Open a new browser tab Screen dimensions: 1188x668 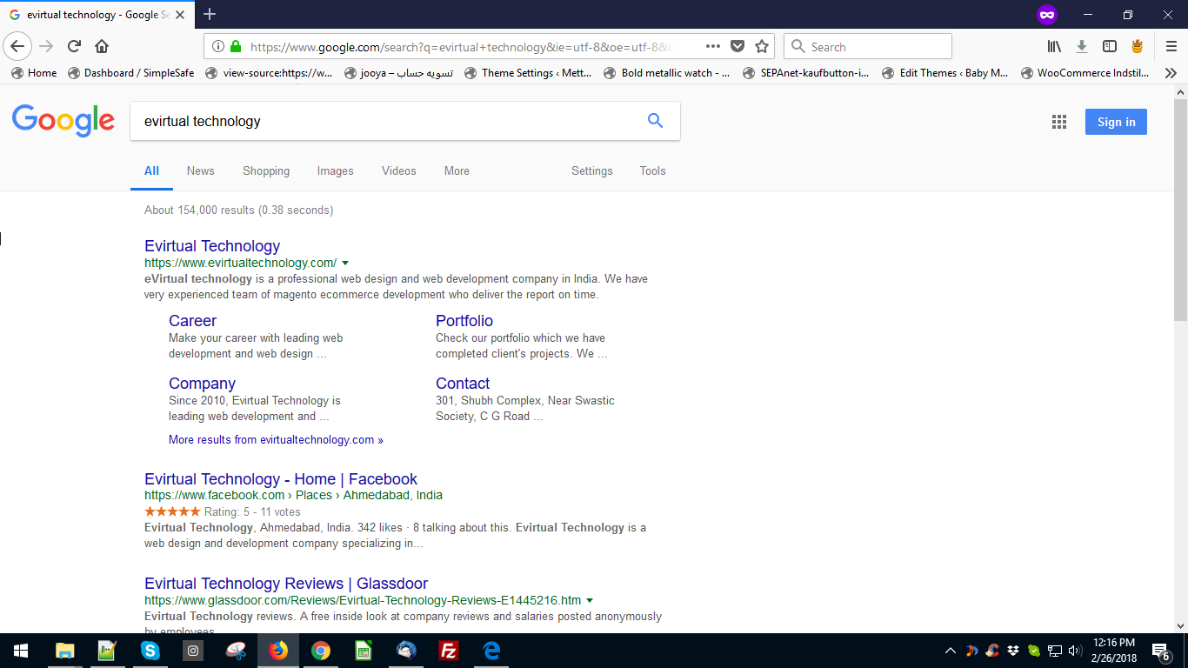(x=210, y=14)
